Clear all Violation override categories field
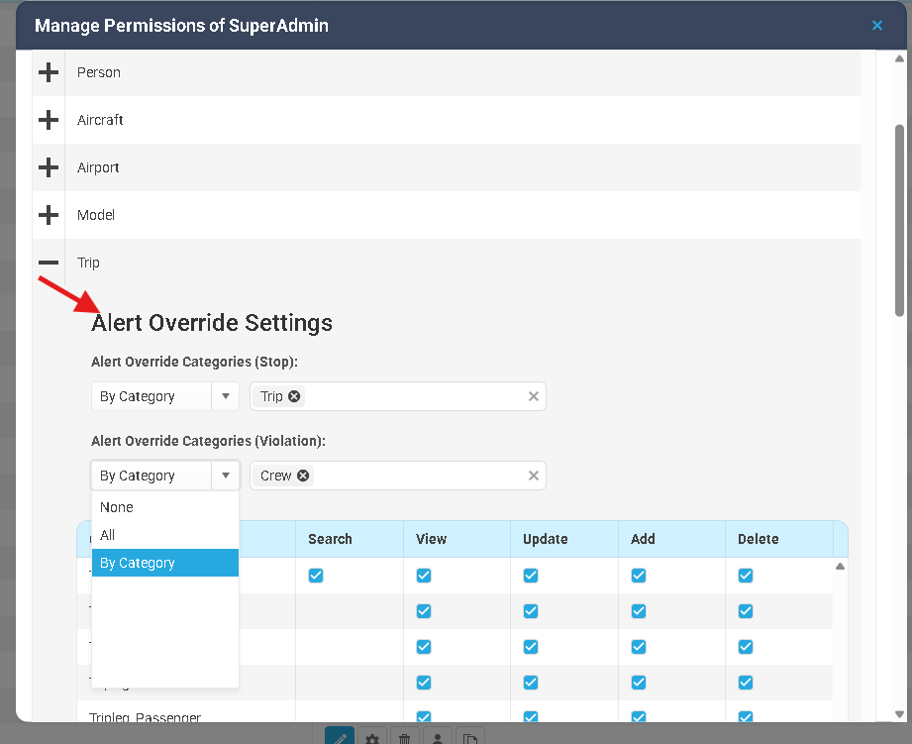 coord(533,476)
